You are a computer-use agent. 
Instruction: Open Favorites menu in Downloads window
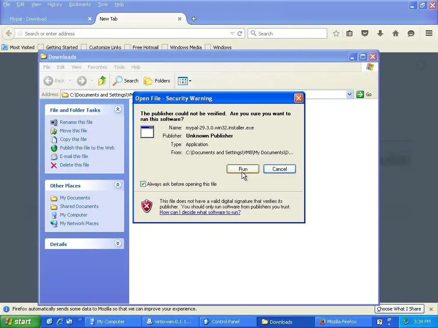coord(97,67)
